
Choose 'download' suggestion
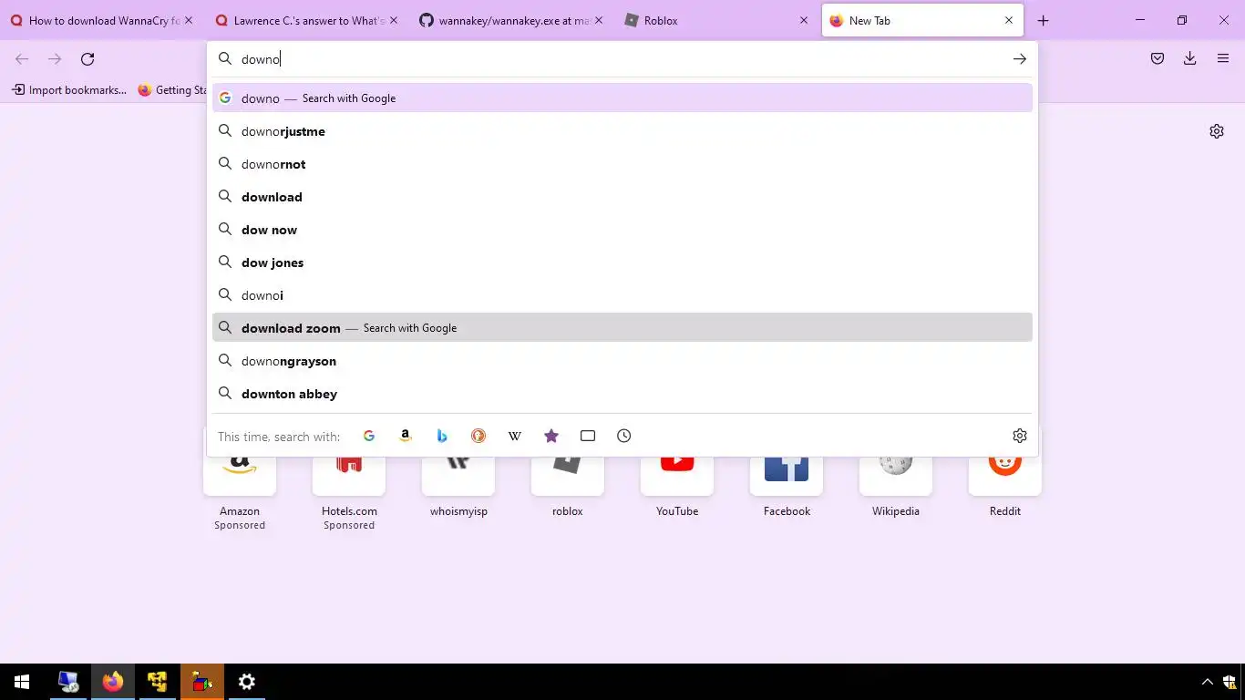point(622,197)
